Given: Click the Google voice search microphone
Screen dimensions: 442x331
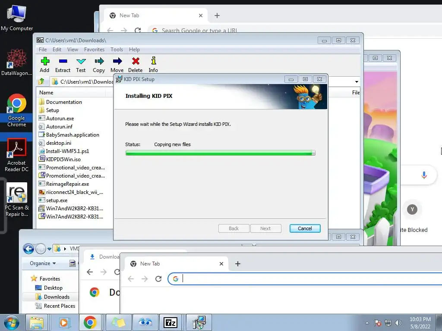Looking at the screenshot, I should tap(424, 175).
